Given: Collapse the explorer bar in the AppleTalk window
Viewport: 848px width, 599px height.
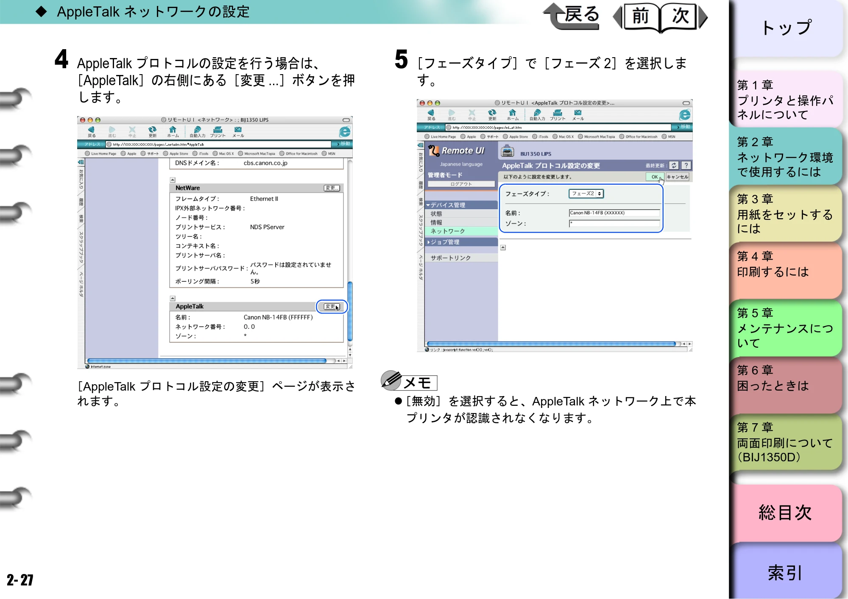Looking at the screenshot, I should (x=420, y=145).
